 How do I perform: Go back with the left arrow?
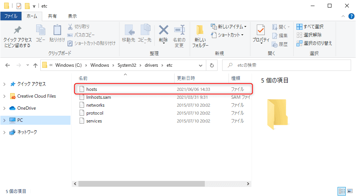[8, 65]
